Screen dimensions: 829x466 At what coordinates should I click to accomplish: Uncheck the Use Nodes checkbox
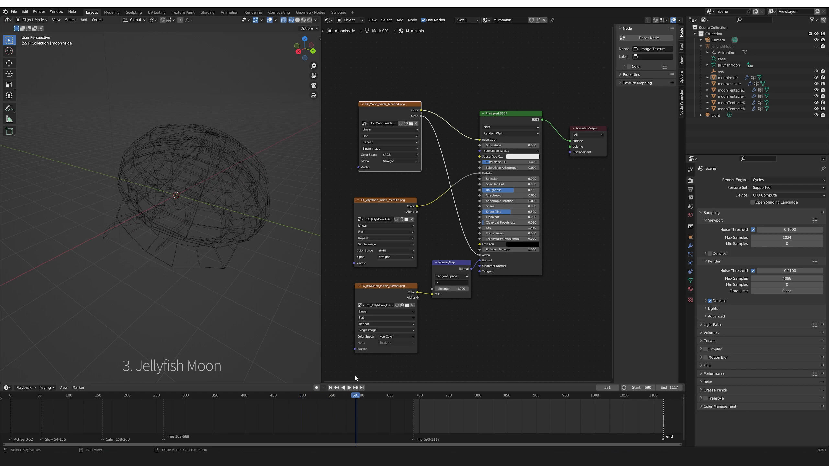(x=423, y=20)
